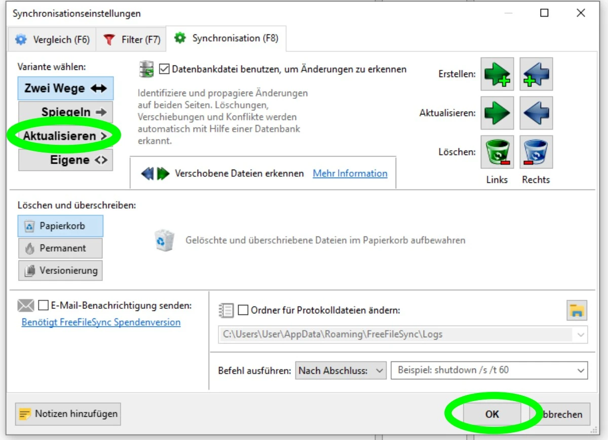Select the Zwei Wege variant
Viewport: 608px width, 440px height.
[x=66, y=89]
